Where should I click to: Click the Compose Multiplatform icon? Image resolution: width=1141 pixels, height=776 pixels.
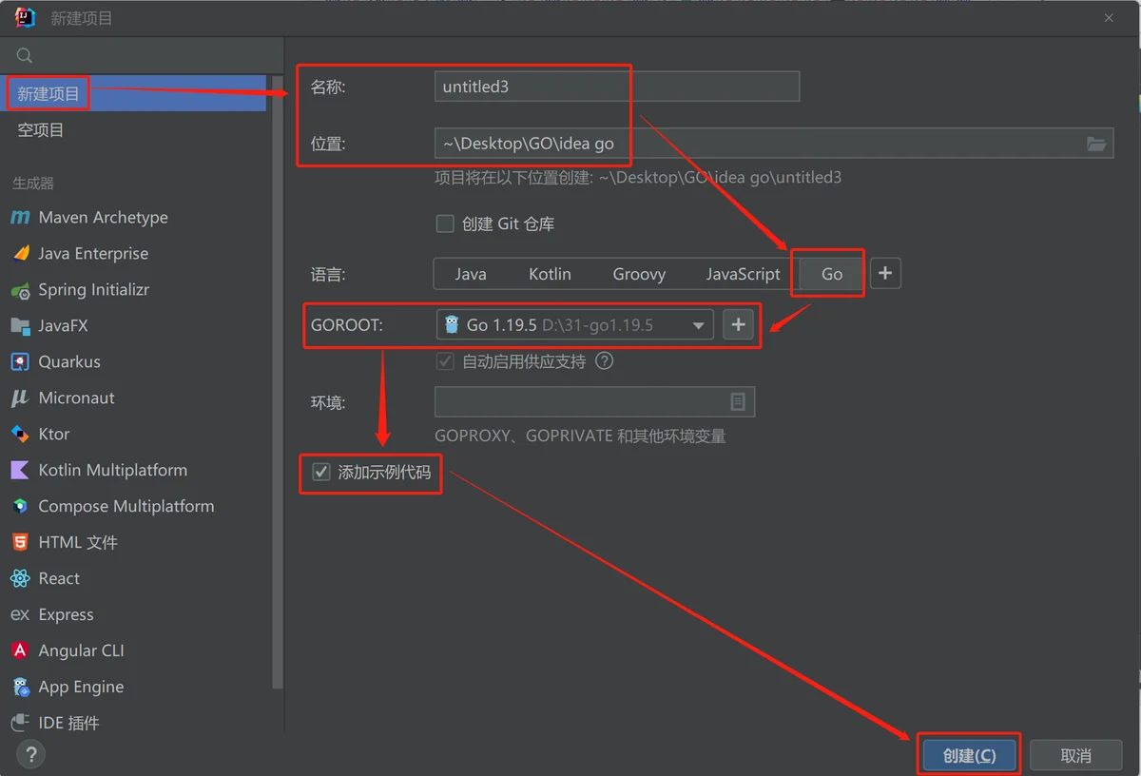[20, 507]
